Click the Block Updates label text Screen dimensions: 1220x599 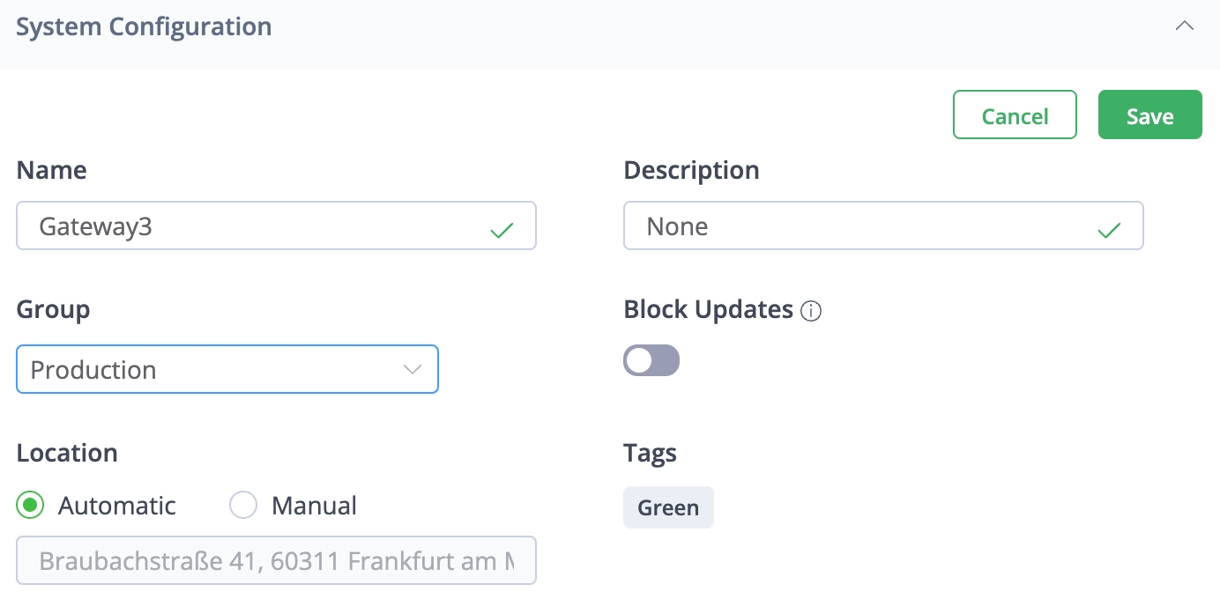(x=708, y=310)
